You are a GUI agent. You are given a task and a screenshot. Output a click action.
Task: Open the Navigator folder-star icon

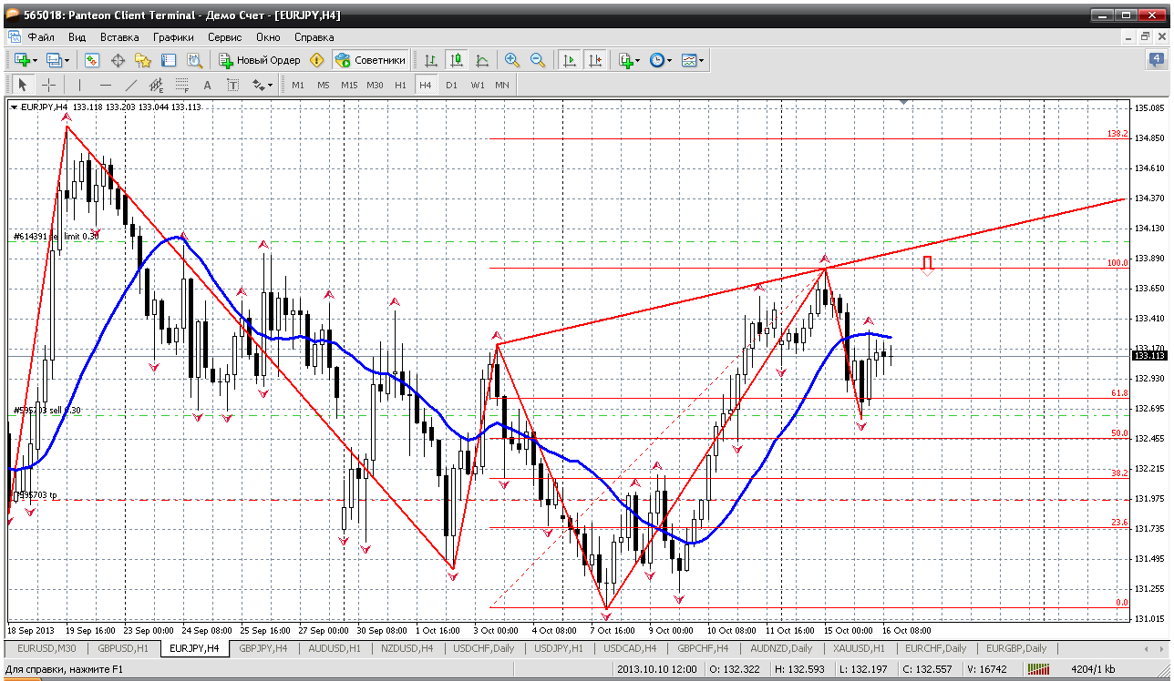143,60
